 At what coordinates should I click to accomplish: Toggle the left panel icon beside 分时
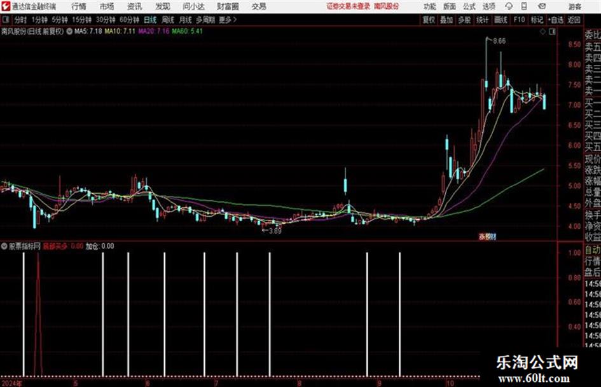[6, 20]
